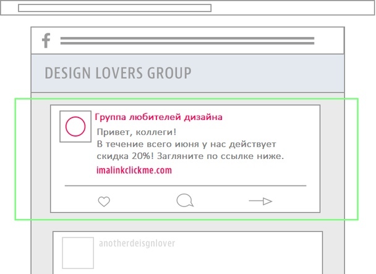Open the 'anotherdeisgnlover' profile name

tap(137, 243)
